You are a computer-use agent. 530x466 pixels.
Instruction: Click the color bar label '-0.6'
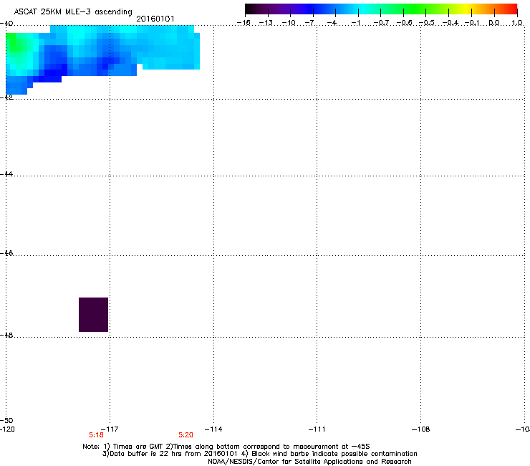point(404,23)
